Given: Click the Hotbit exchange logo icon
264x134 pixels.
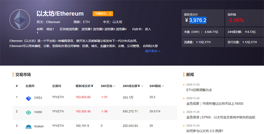Looking at the screenshot, I should 29,112.
